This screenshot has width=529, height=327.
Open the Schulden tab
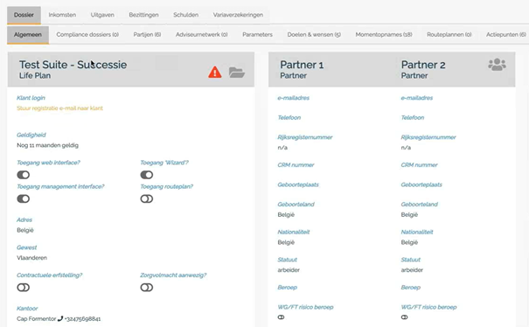pos(186,15)
